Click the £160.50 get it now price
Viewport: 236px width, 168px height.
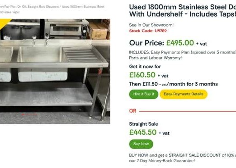142,75
